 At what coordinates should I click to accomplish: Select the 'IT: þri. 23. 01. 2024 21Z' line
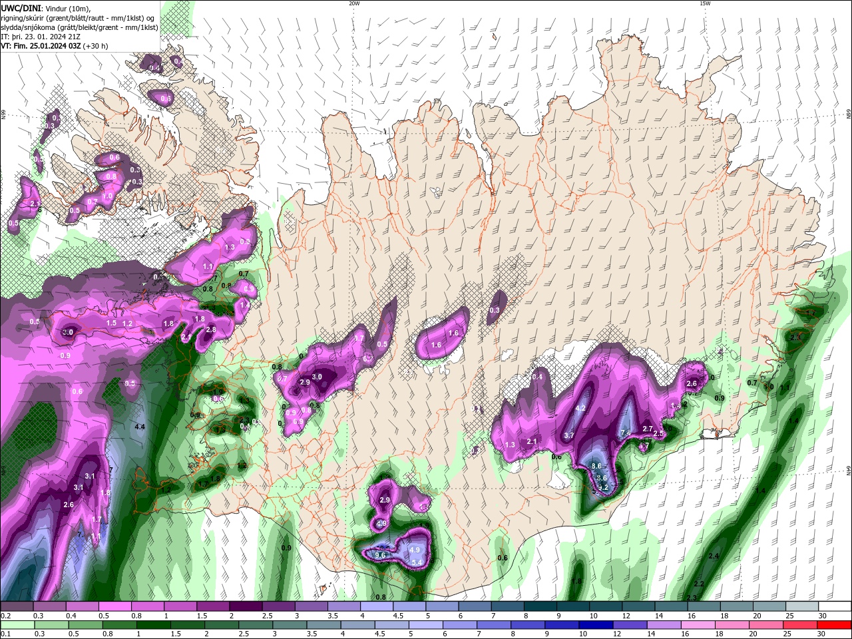41,37
